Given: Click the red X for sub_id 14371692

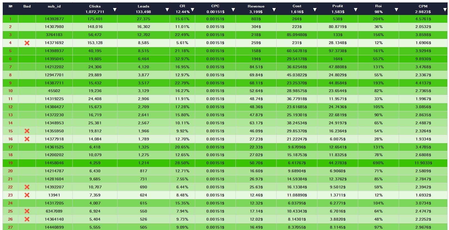Looking at the screenshot, I should click(x=27, y=43).
